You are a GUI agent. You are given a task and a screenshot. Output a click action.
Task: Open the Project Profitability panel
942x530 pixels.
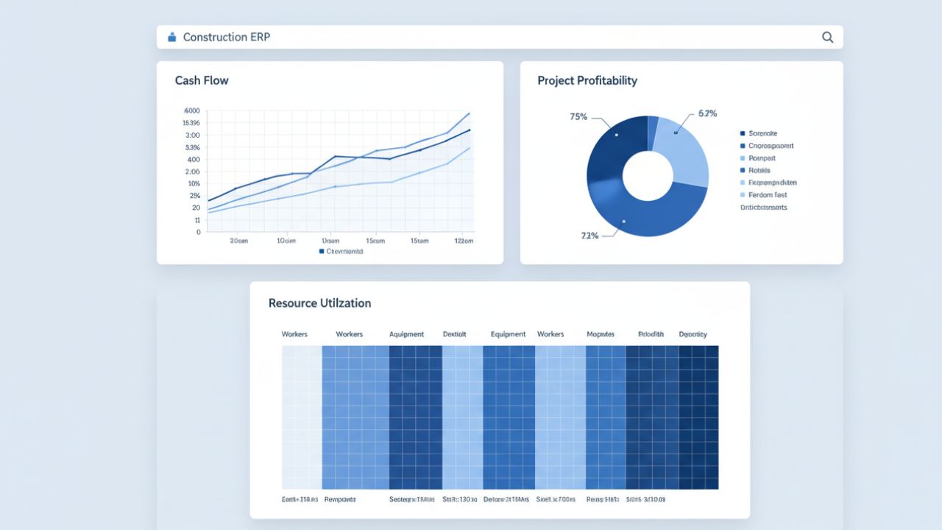point(587,80)
